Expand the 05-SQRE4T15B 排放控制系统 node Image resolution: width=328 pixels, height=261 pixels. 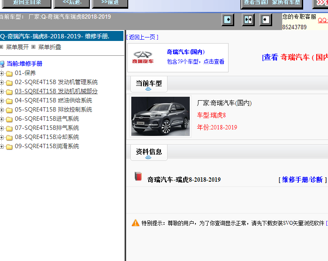2,110
